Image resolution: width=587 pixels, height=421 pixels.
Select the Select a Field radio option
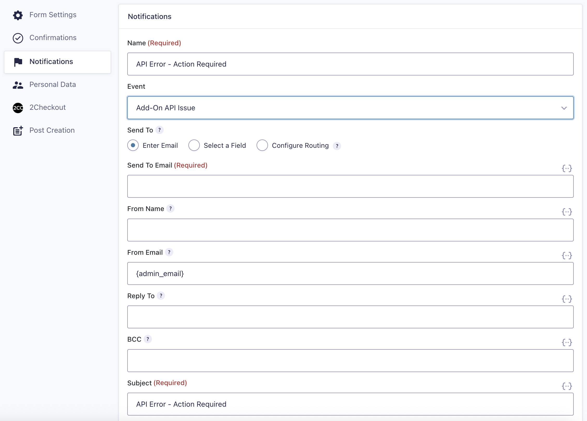point(194,145)
